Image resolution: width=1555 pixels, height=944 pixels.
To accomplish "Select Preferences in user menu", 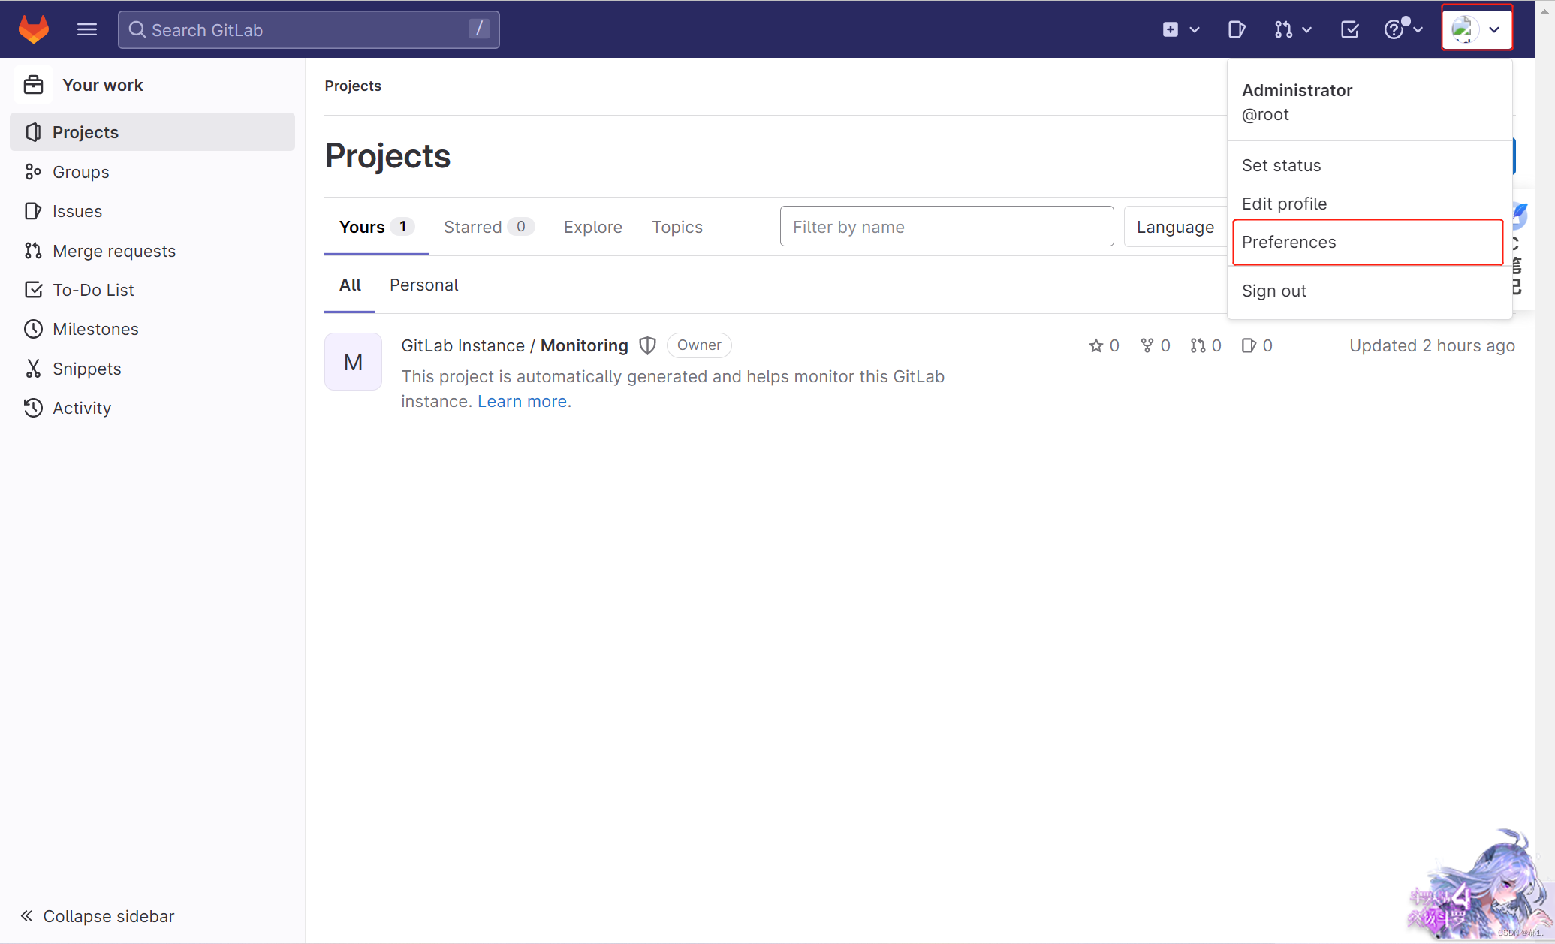I will pos(1288,242).
